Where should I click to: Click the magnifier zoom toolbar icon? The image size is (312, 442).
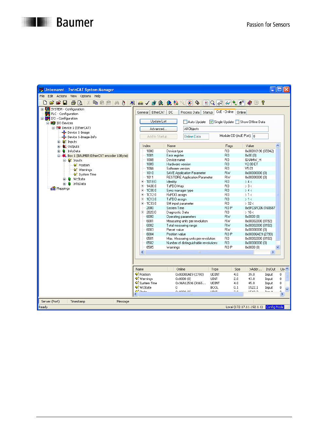point(213,103)
